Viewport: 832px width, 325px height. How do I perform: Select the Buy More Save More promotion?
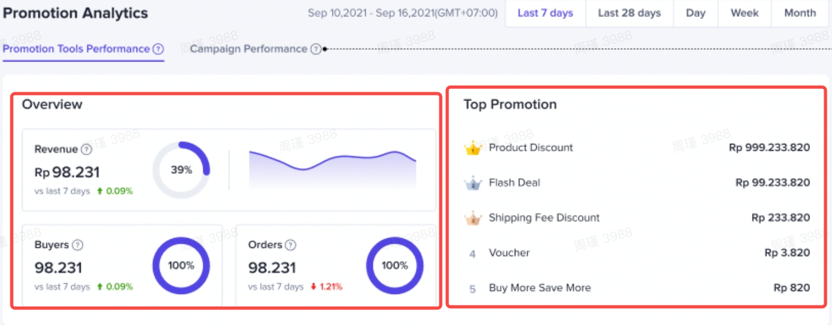pos(539,288)
